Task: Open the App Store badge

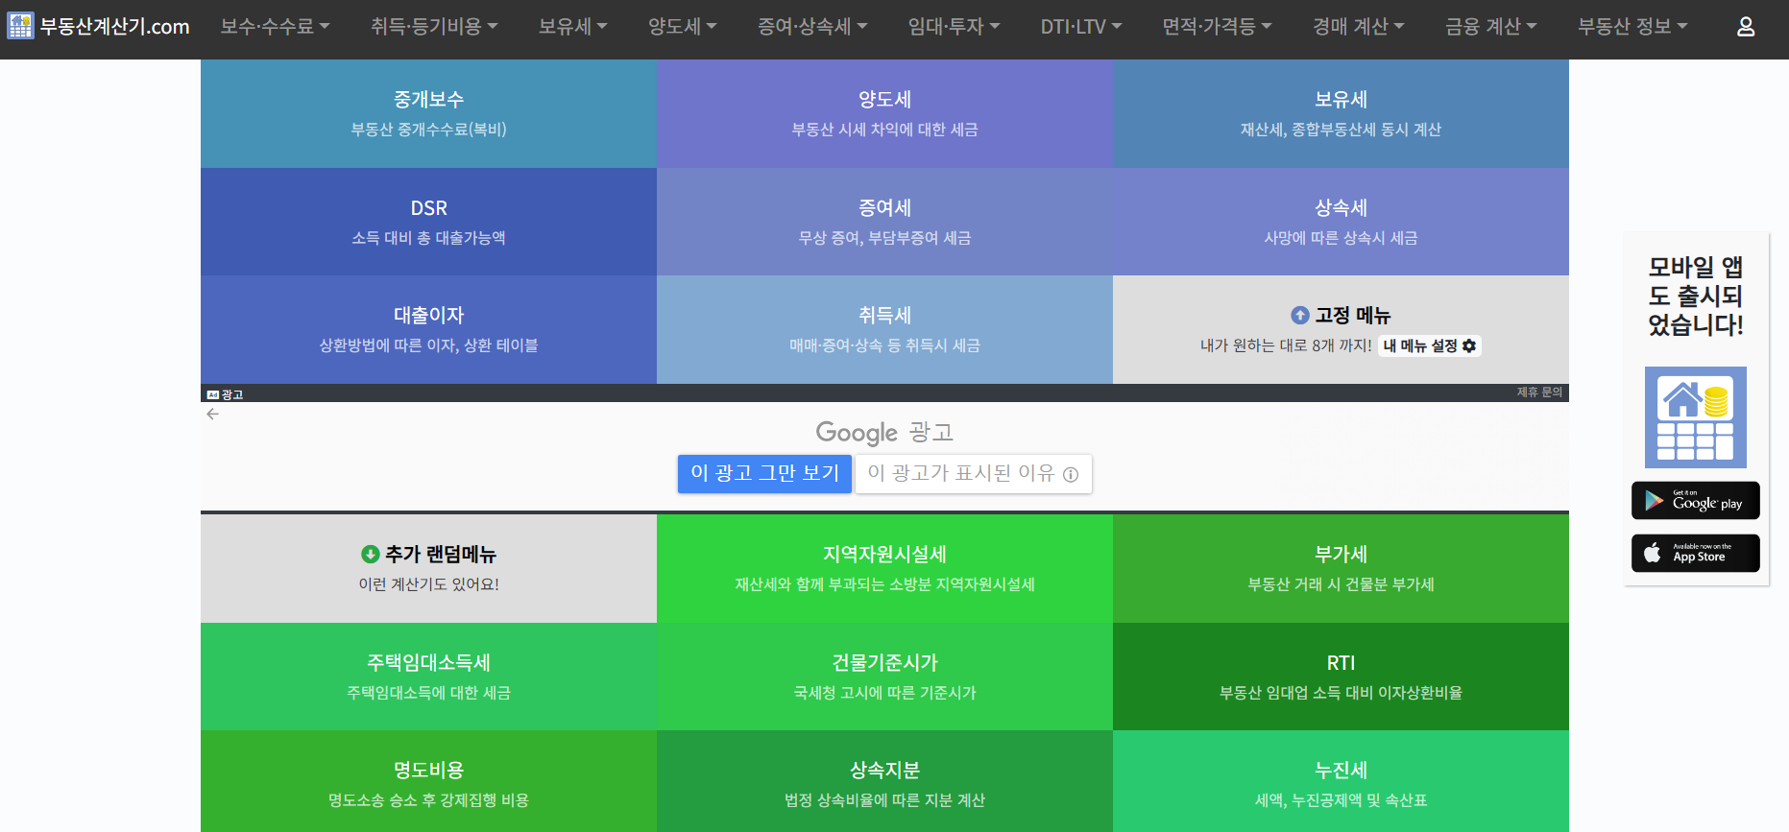Action: tap(1696, 553)
